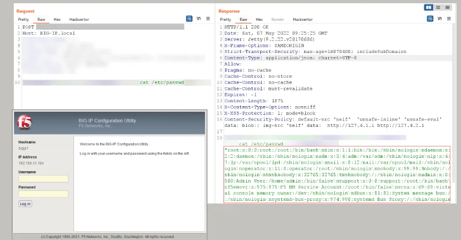Open Hackvertor tab in Request pane
The width and height of the screenshot is (461, 240).
tap(79, 20)
